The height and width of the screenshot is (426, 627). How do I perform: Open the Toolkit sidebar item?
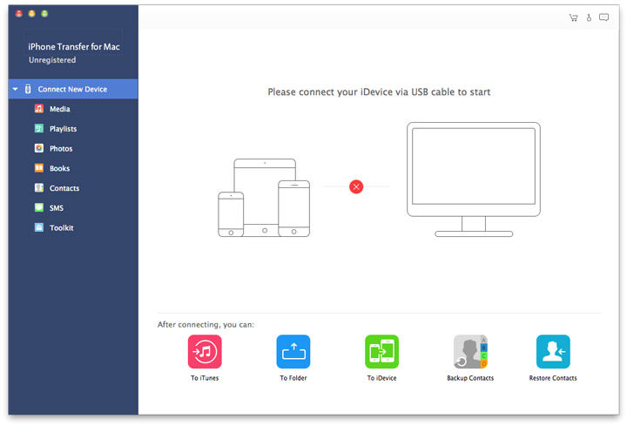61,227
